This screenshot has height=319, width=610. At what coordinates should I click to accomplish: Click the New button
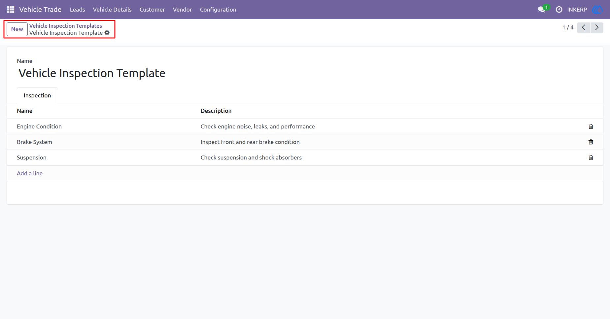pyautogui.click(x=17, y=29)
